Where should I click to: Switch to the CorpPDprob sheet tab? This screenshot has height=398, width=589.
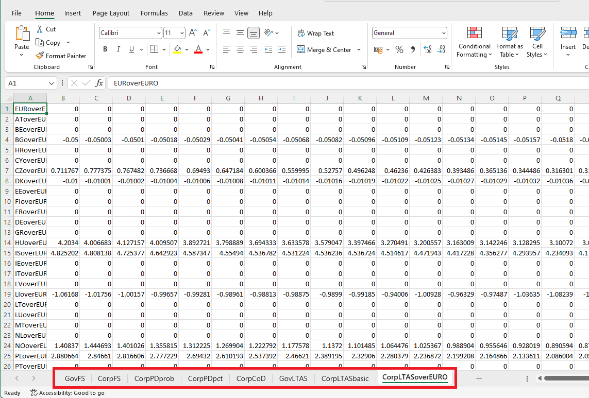click(154, 378)
